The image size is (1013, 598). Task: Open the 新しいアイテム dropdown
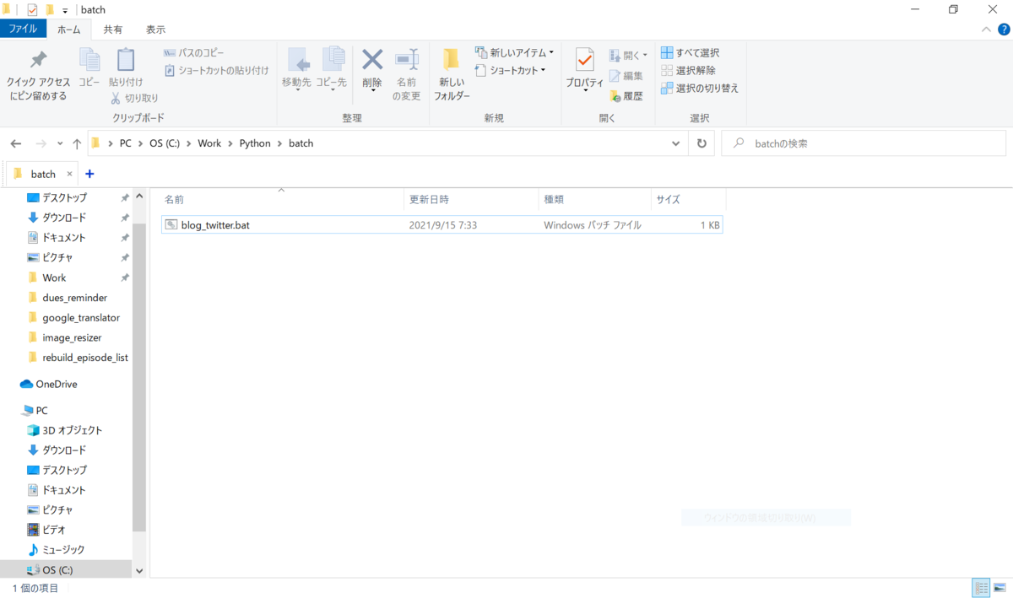coord(515,51)
